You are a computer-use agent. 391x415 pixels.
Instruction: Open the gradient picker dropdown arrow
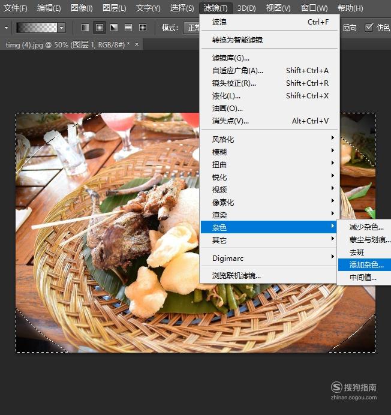[62, 28]
